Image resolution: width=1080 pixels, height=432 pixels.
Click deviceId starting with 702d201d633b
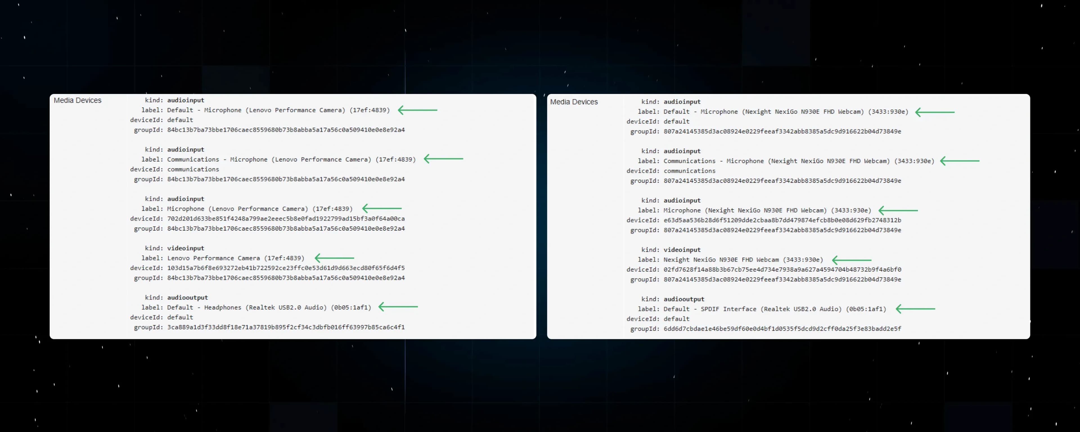coord(285,219)
